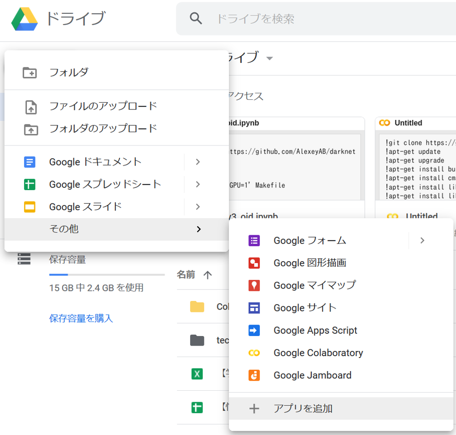The height and width of the screenshot is (435, 456).
Task: Click the Google Docs blue icon
Action: pos(30,162)
